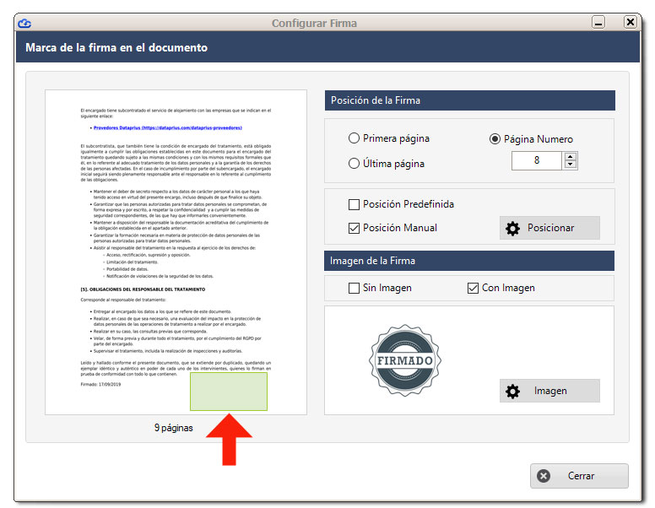Minimize the Configurar Firma window
Viewport: 655px width, 508px height.
coord(598,22)
